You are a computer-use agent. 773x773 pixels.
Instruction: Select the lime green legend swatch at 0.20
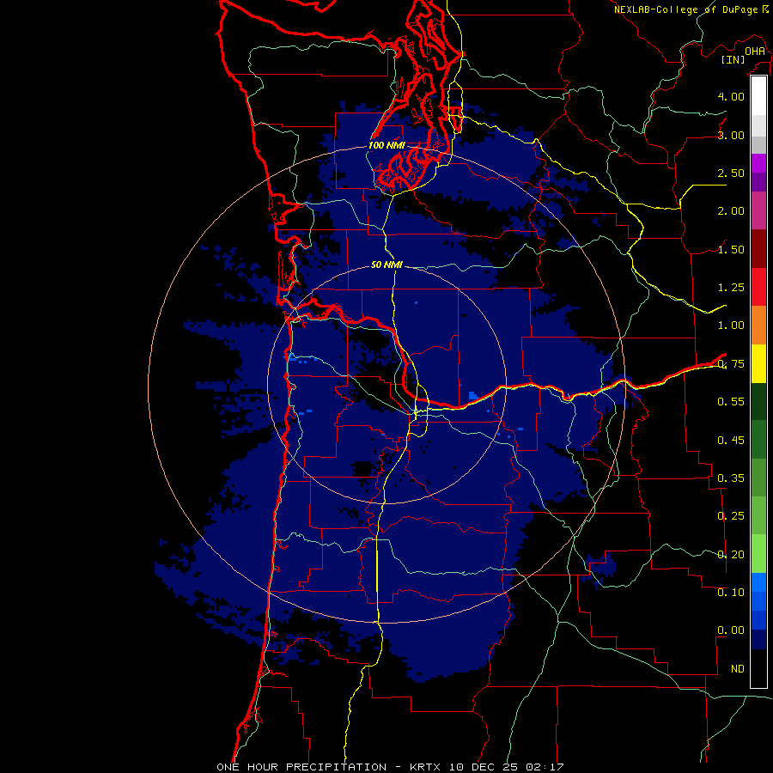tap(758, 554)
